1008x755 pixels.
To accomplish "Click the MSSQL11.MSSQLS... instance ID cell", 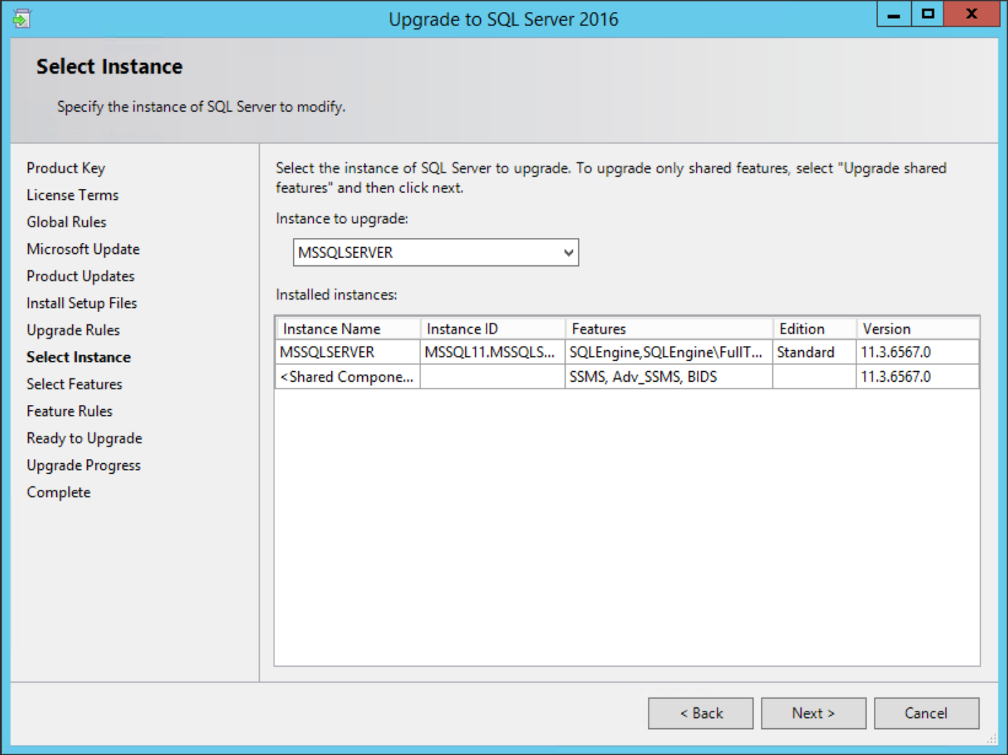I will point(493,352).
